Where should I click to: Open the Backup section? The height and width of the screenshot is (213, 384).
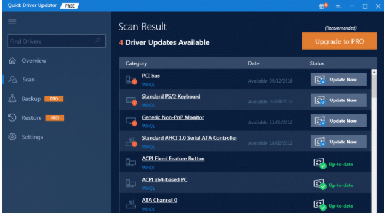coord(31,99)
